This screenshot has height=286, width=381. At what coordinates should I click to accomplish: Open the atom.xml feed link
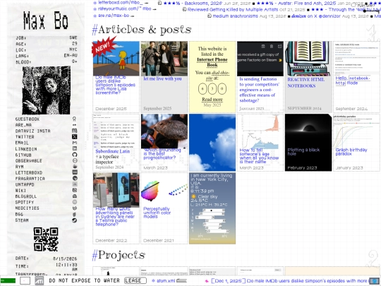(x=166, y=280)
